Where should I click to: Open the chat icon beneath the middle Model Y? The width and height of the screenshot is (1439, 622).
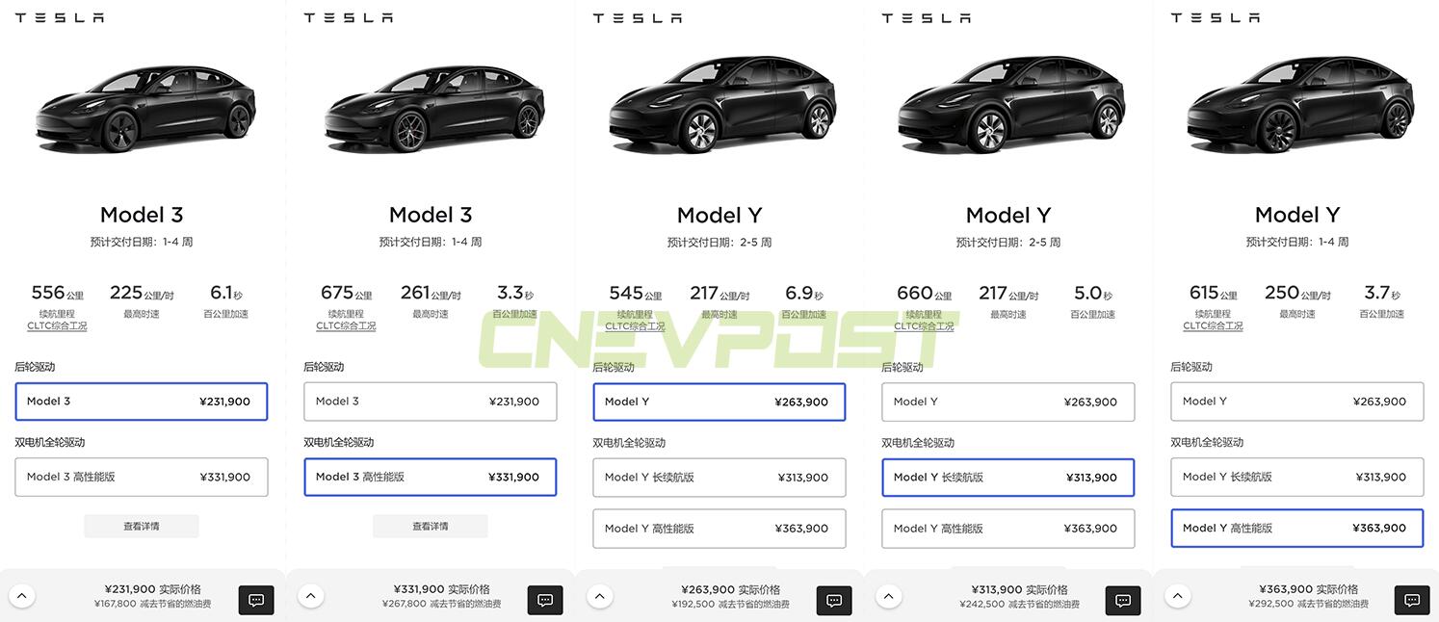point(833,599)
